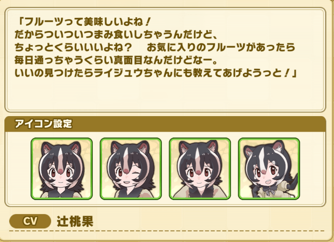Click the line 毎日通っちゃうくらい真面目なんだけどなー
Viewport: 334px width, 242px height.
[x=116, y=61]
